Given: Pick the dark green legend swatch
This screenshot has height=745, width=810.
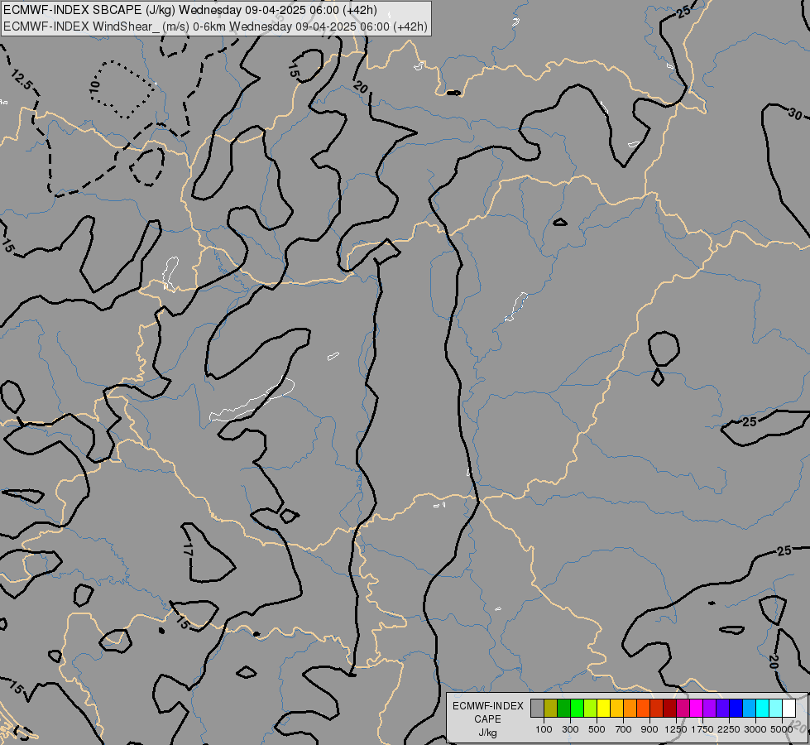Looking at the screenshot, I should point(563,709).
